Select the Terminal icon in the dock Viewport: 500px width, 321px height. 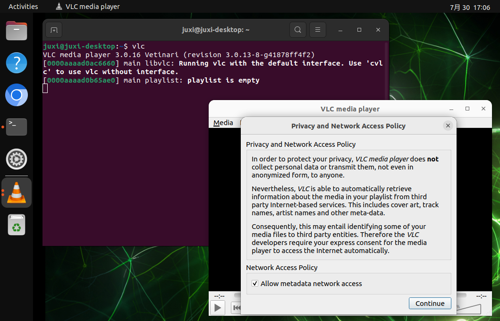coord(17,127)
